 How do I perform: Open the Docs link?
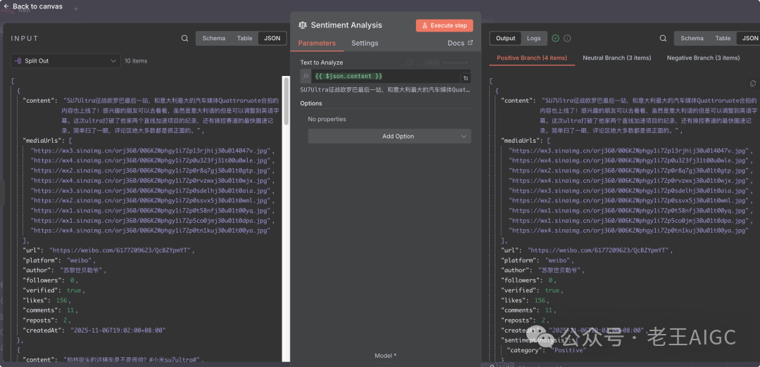pyautogui.click(x=460, y=43)
